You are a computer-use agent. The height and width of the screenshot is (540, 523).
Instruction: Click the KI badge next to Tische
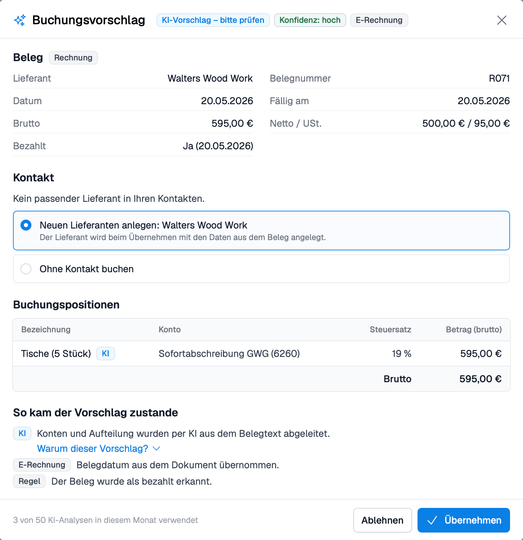(x=105, y=354)
